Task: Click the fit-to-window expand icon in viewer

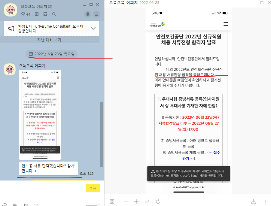Action: point(147,201)
